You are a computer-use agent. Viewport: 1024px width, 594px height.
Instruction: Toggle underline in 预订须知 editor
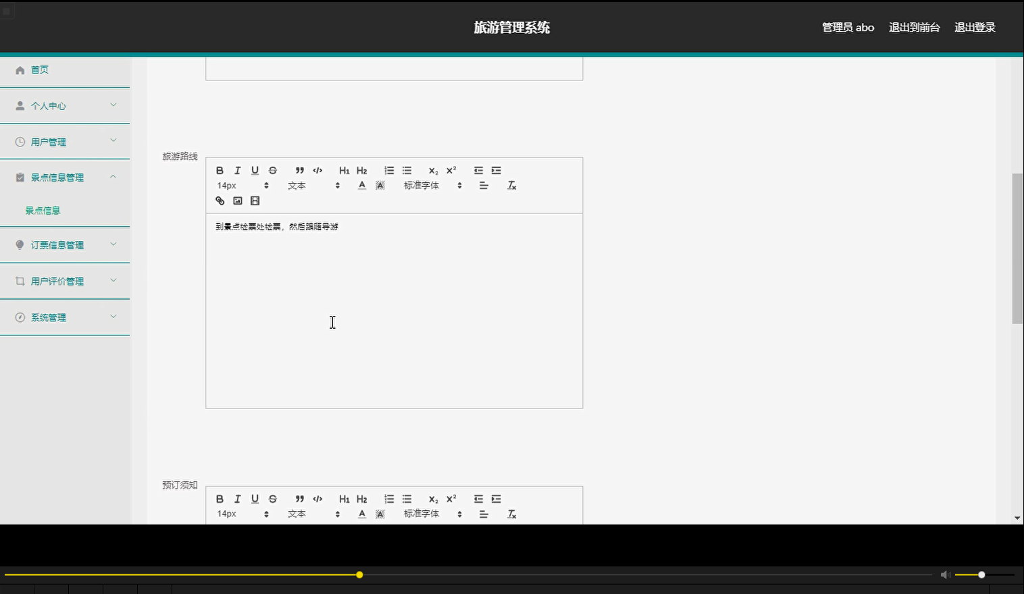coord(255,500)
